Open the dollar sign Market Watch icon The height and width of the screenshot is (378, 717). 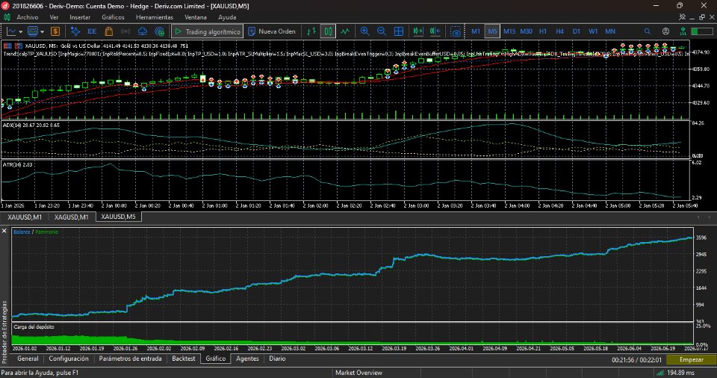coord(55,31)
